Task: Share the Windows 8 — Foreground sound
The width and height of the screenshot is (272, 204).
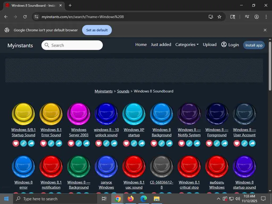Action: pyautogui.click(x=225, y=143)
